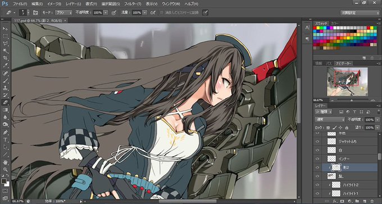Select the Line tool
The height and width of the screenshot is (204, 382).
[6, 155]
